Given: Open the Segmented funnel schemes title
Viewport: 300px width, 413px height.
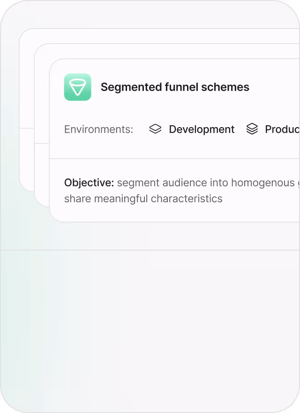Looking at the screenshot, I should [175, 87].
